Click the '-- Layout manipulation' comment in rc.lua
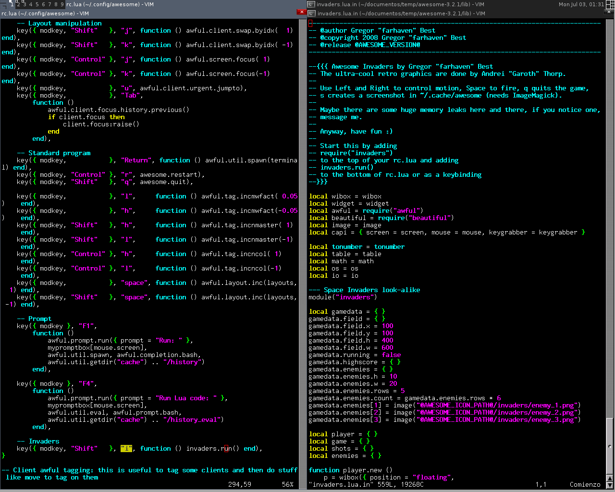The image size is (615, 492). (x=59, y=23)
